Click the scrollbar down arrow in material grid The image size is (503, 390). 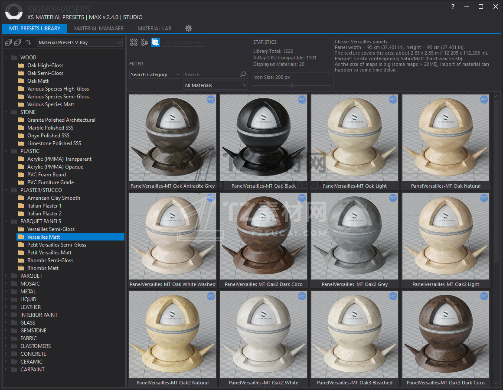(x=496, y=383)
